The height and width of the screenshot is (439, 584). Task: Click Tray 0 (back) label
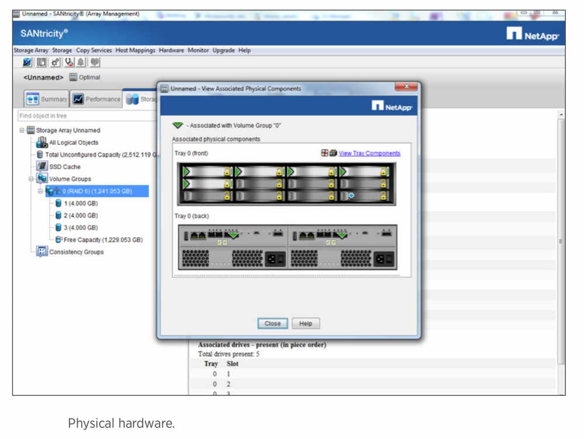[192, 216]
